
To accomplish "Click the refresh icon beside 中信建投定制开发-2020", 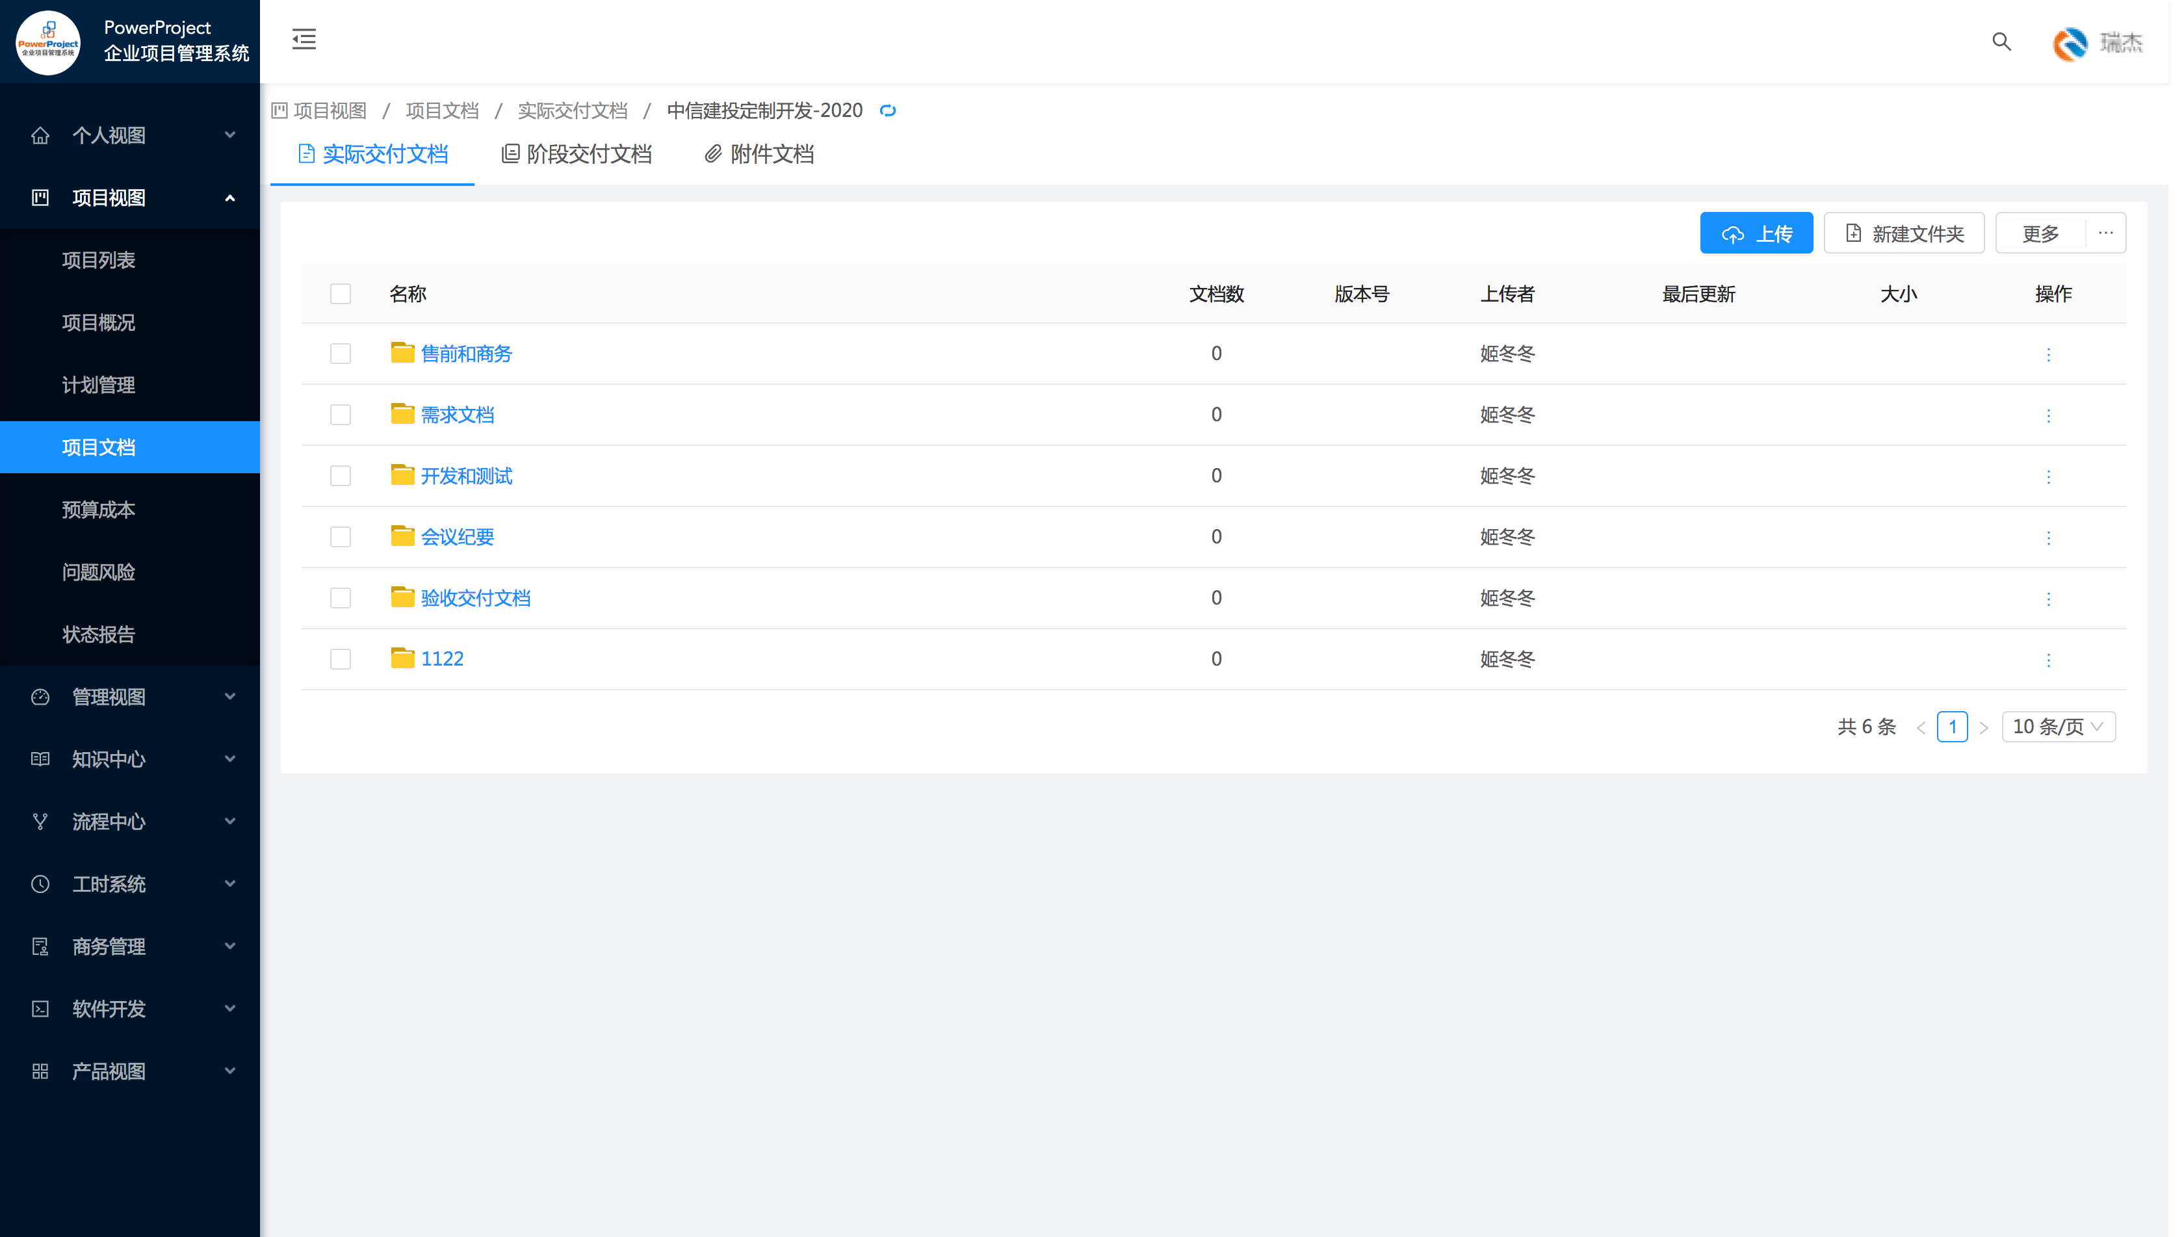I will click(x=888, y=111).
